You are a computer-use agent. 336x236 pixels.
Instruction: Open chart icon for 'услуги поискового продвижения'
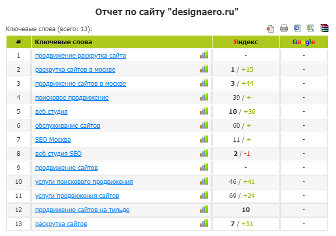click(x=204, y=181)
